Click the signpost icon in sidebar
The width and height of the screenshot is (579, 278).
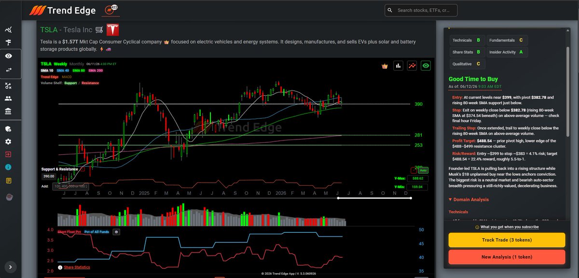8,43
